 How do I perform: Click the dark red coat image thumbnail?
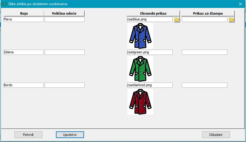tap(140, 102)
